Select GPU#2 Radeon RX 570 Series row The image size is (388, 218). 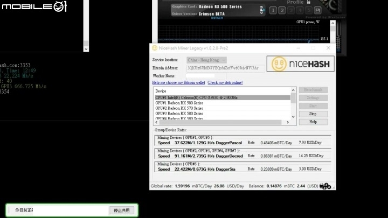pyautogui.click(x=223, y=108)
